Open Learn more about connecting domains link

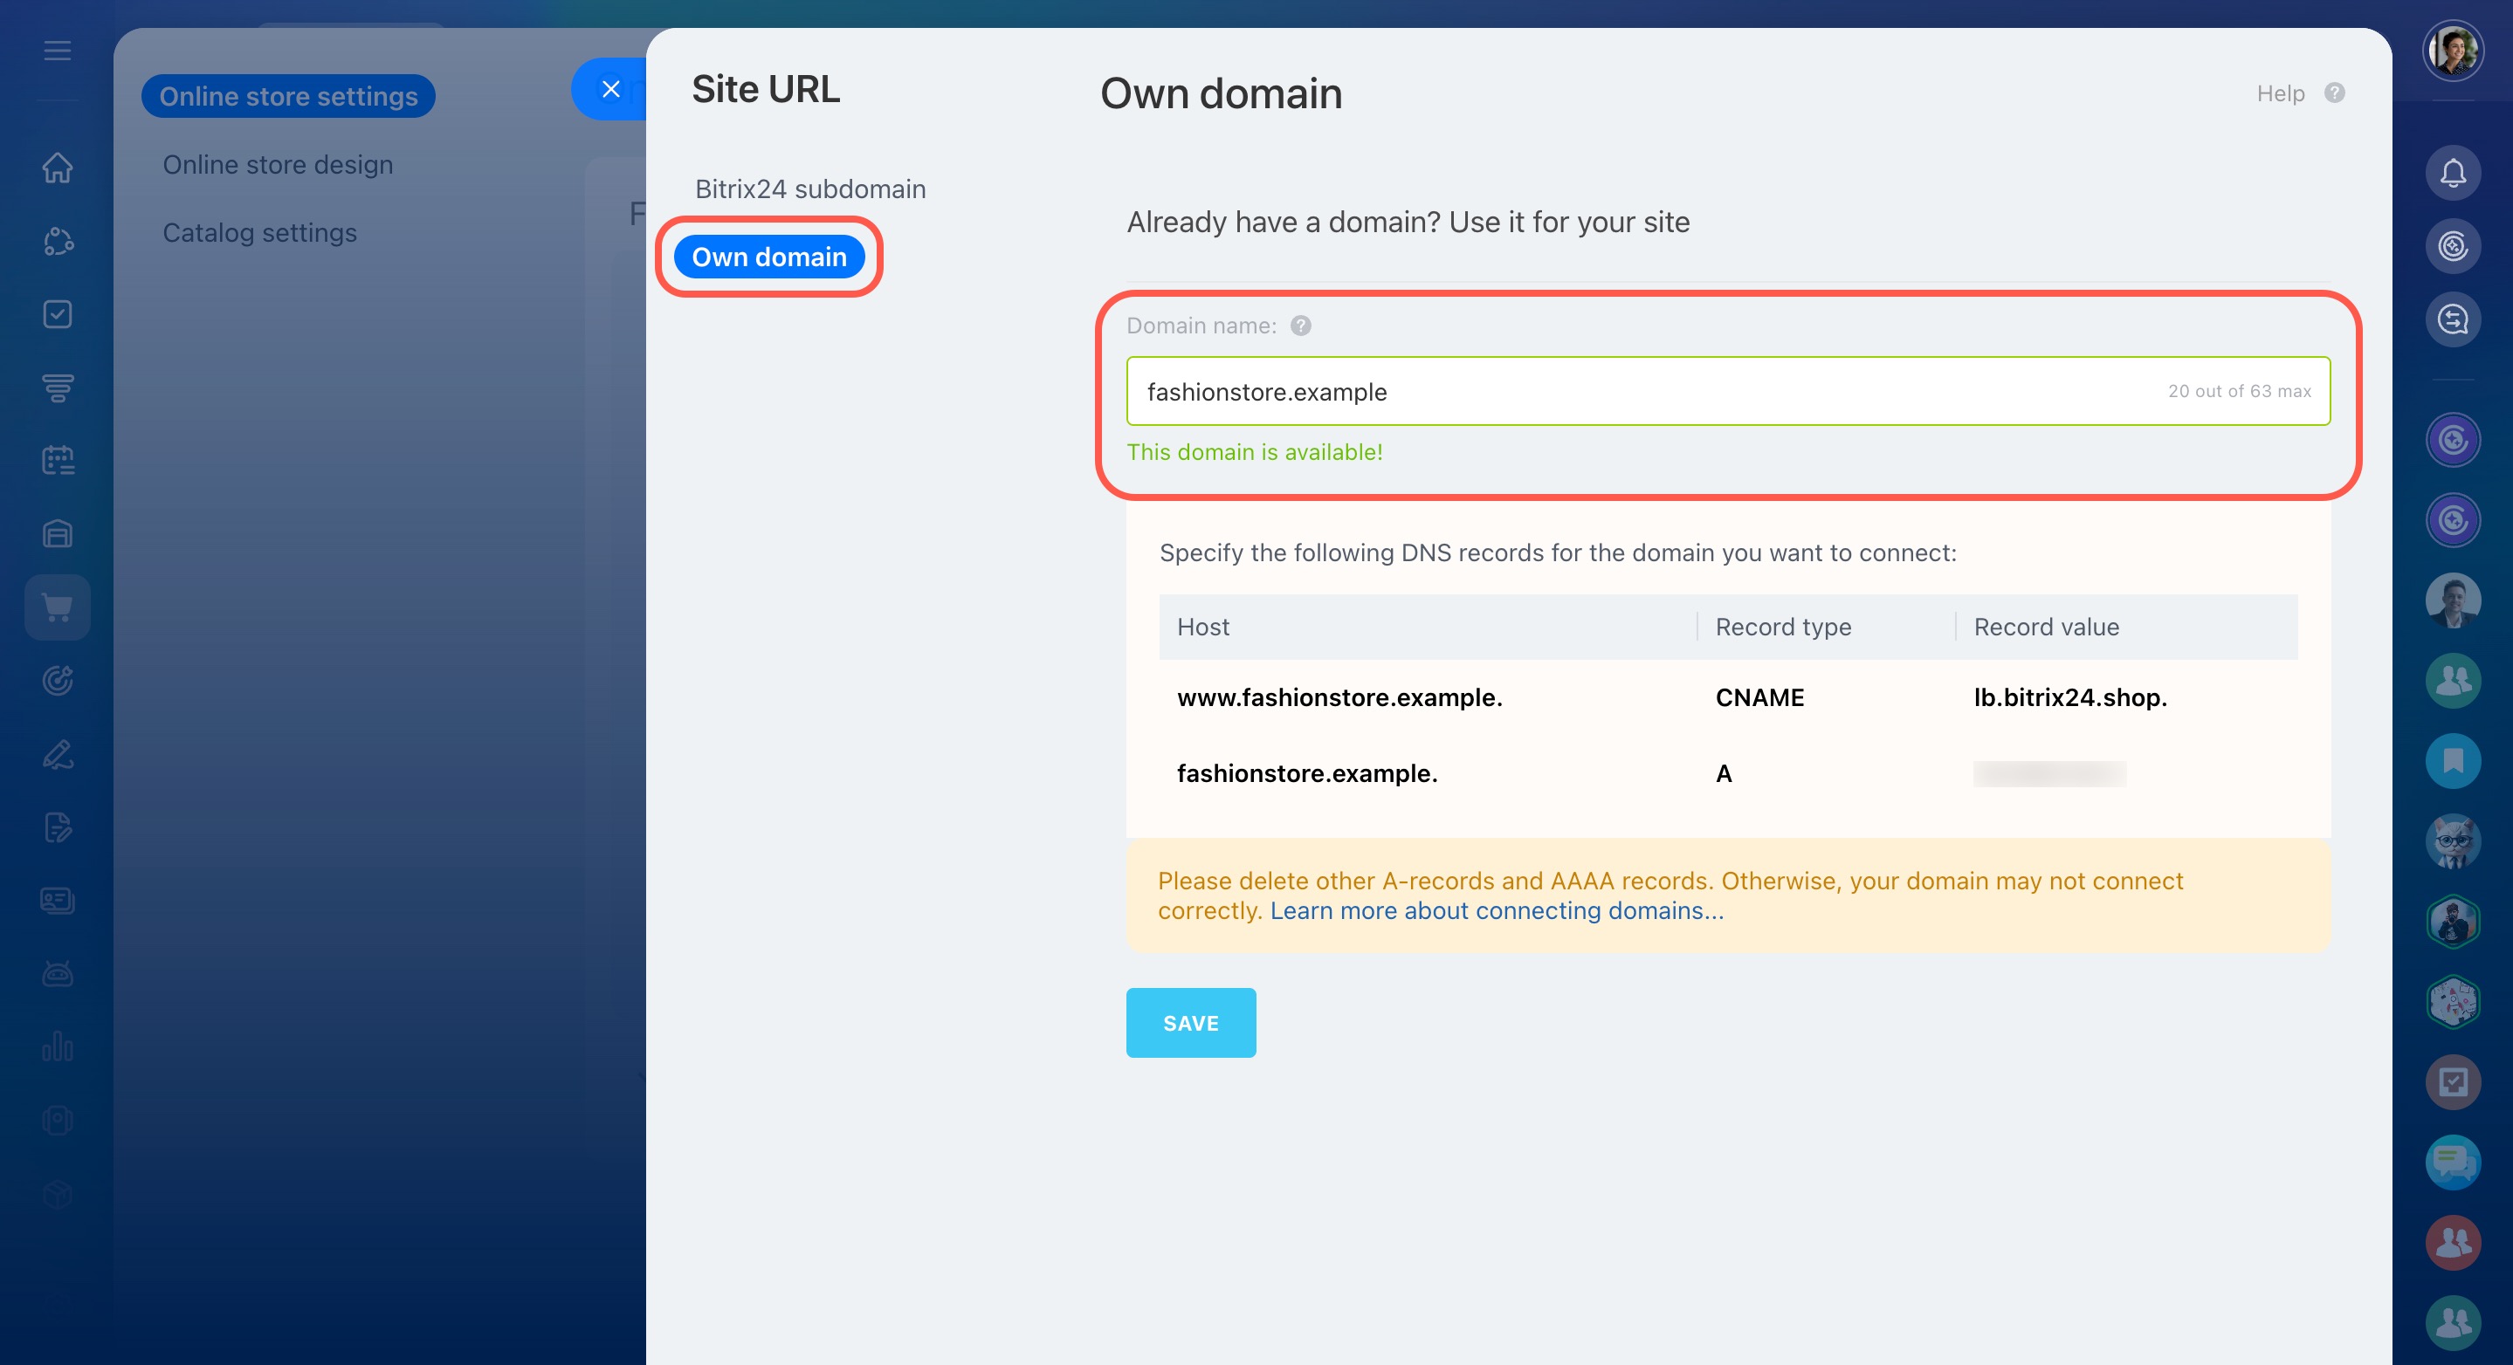pyautogui.click(x=1497, y=910)
